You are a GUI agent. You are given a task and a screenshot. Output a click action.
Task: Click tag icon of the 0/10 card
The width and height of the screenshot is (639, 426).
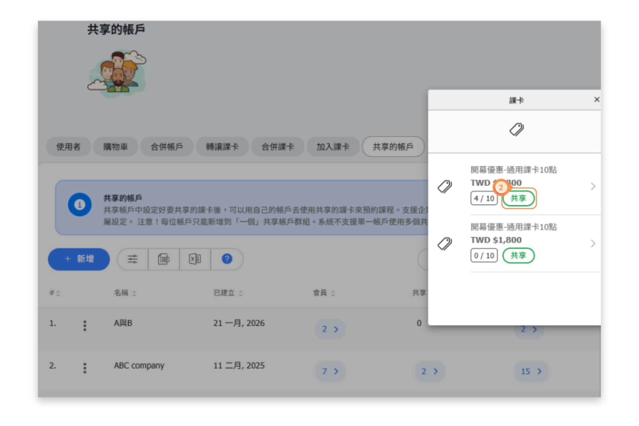pyautogui.click(x=445, y=244)
